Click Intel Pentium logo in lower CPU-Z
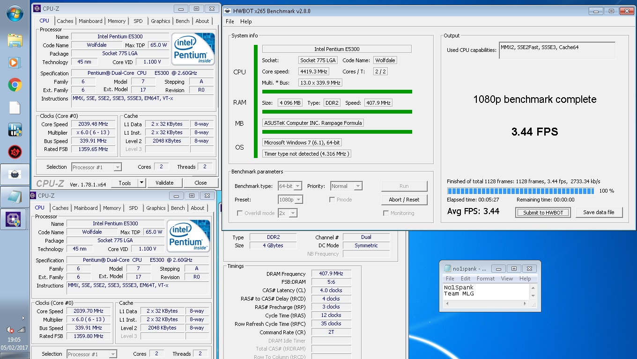The height and width of the screenshot is (359, 637). coord(188,236)
